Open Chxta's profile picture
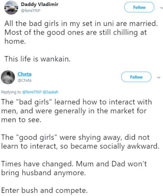Screen dimensions: 163x196 point(8,77)
